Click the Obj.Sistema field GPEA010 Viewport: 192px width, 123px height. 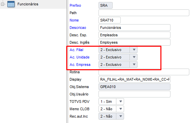(x=134, y=87)
